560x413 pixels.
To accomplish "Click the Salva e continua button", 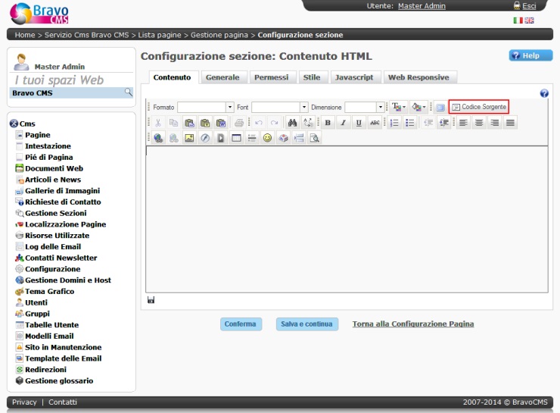I will coord(306,324).
